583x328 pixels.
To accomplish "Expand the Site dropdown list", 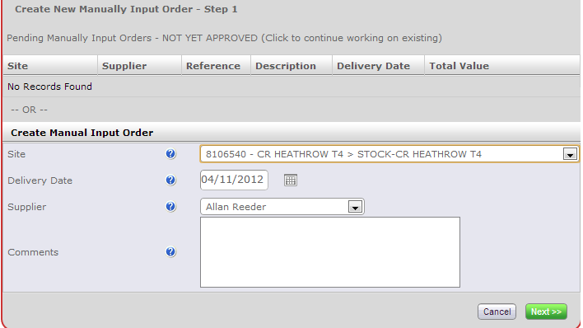I will click(570, 154).
